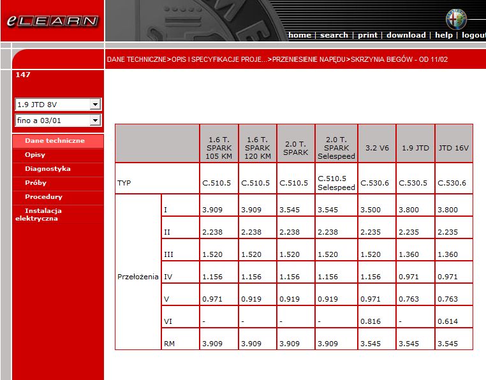Click the download link

pyautogui.click(x=406, y=35)
